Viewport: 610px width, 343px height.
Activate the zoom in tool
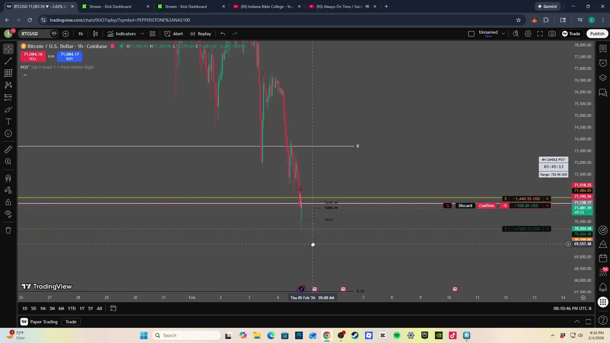pyautogui.click(x=8, y=161)
